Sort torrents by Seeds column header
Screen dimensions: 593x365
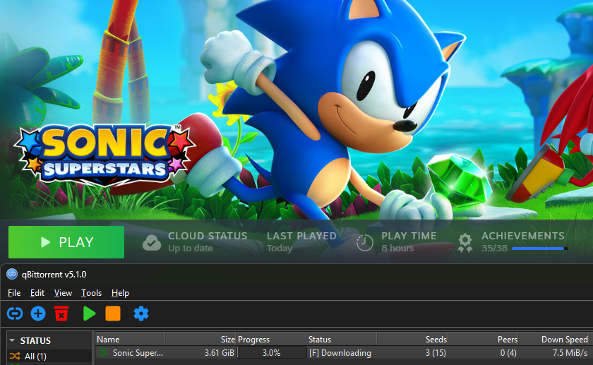coord(412,340)
